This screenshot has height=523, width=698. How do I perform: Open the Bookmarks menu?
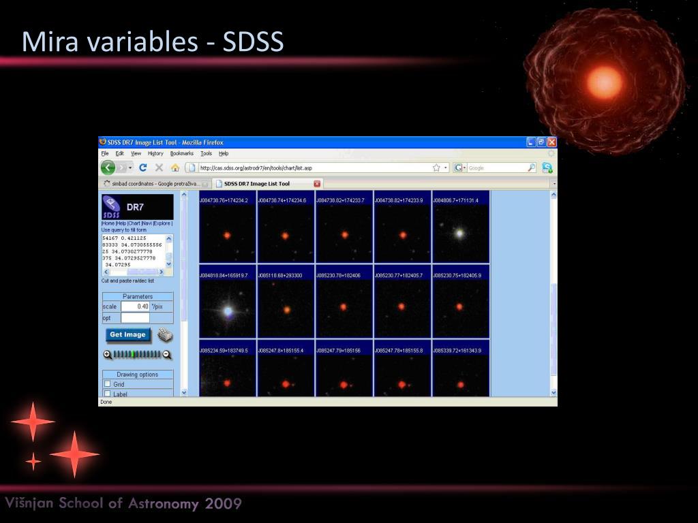181,153
